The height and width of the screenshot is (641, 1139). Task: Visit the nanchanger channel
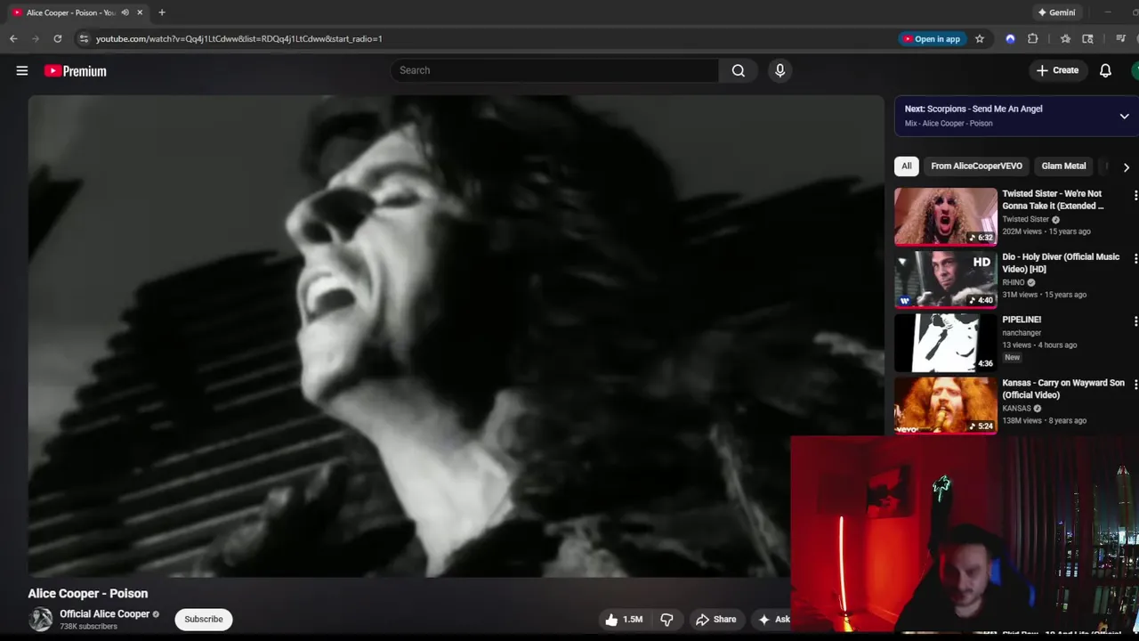pos(1022,333)
